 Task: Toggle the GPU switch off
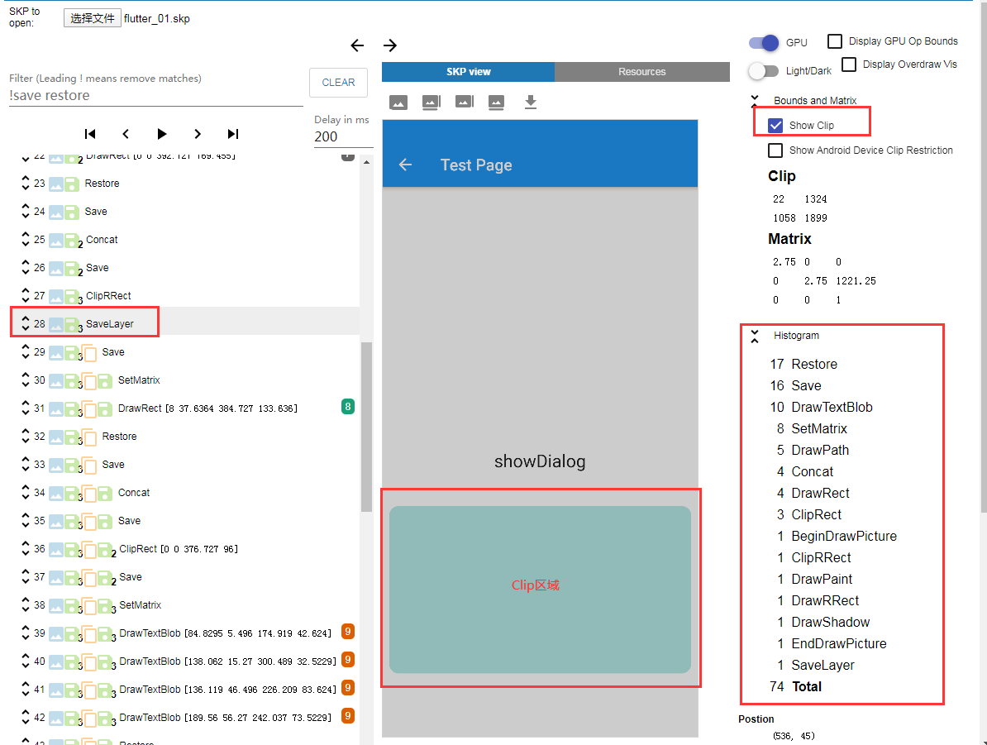click(764, 43)
